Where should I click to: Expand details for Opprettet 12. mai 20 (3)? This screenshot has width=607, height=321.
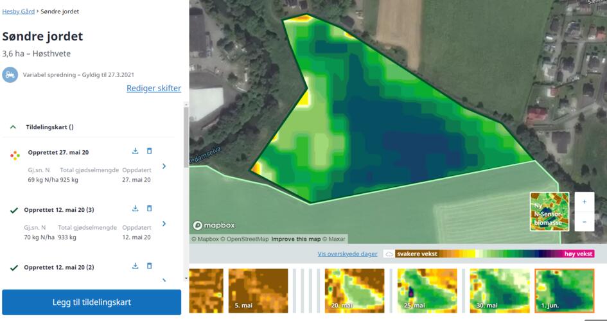pos(164,223)
